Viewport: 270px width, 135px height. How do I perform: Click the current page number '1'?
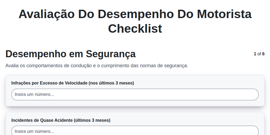(255, 54)
